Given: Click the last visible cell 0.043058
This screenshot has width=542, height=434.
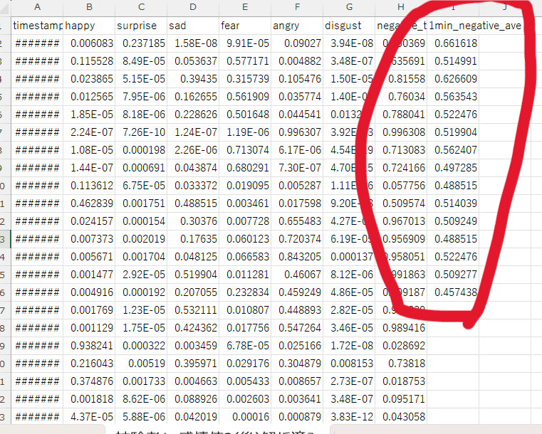Looking at the screenshot, I should click(x=400, y=416).
